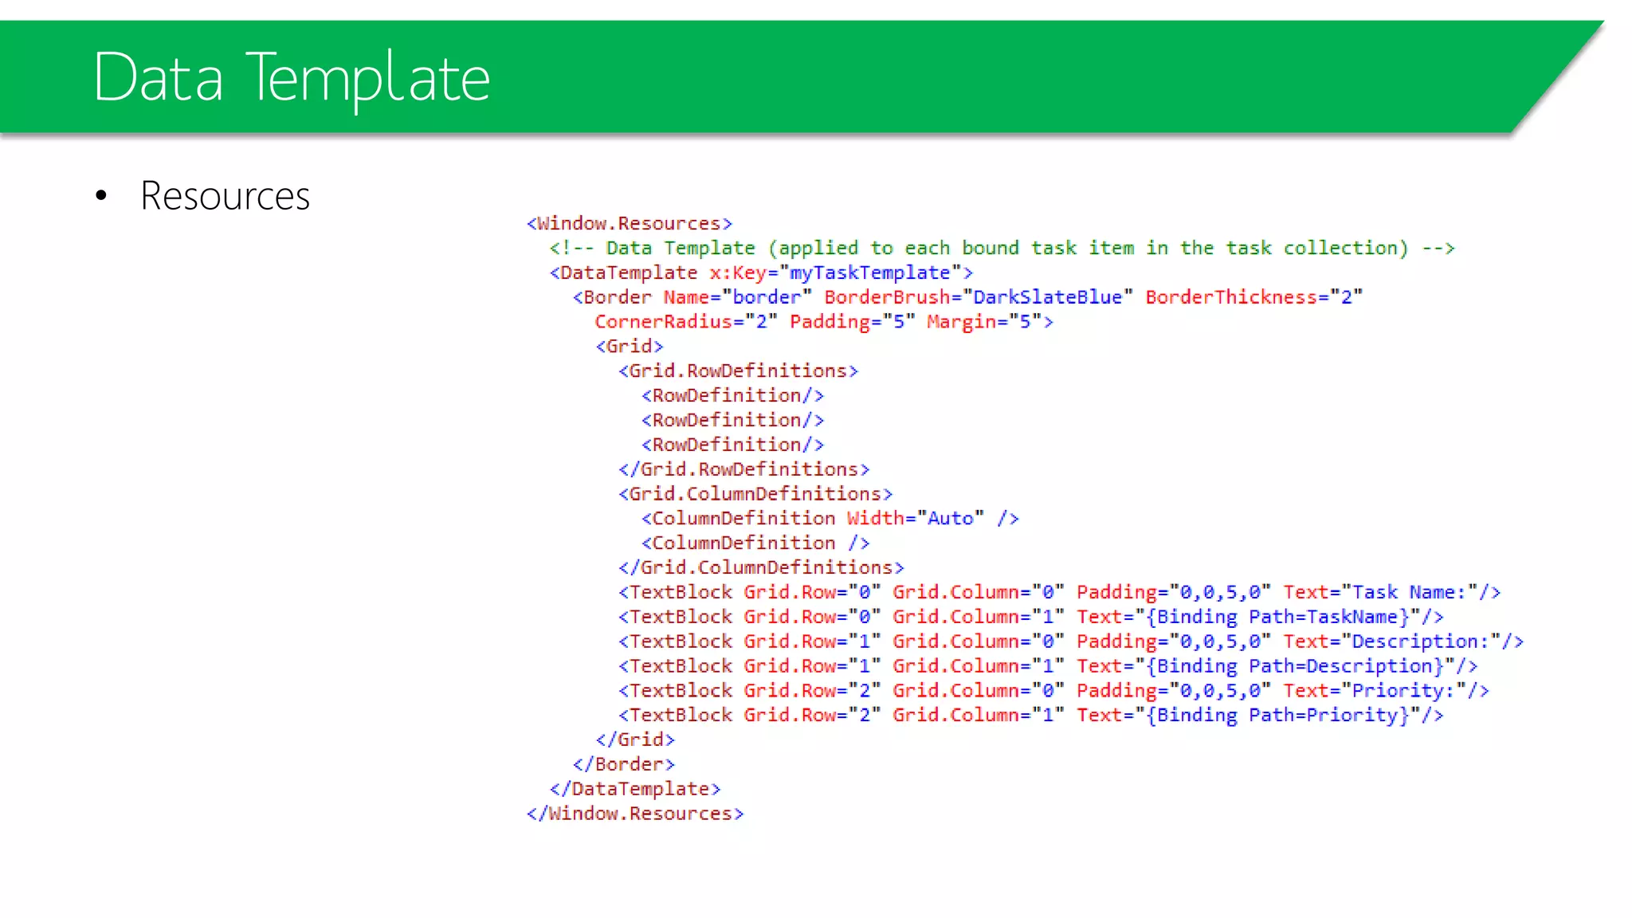Click the "Data Template" slide title
The image size is (1632, 918).
[291, 78]
